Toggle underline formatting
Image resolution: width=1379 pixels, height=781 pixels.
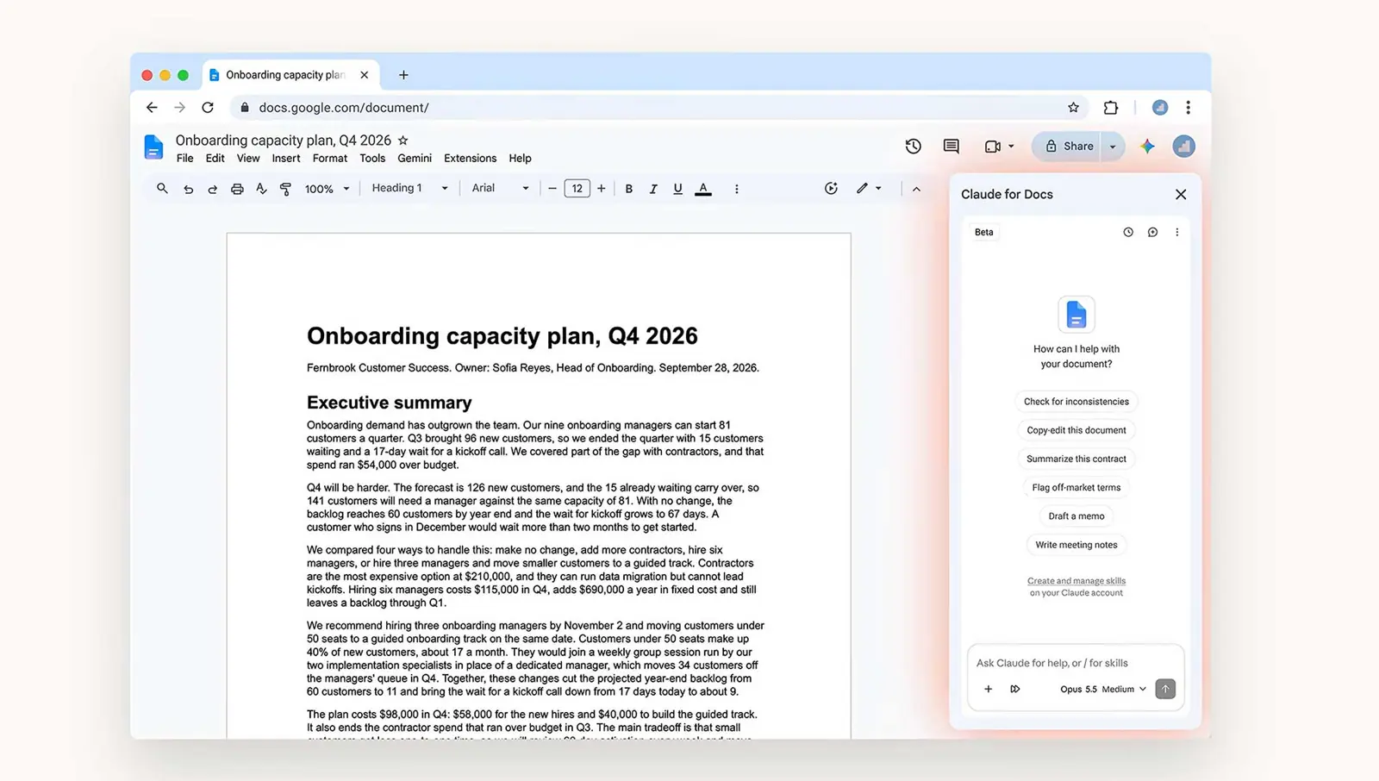[x=677, y=189]
